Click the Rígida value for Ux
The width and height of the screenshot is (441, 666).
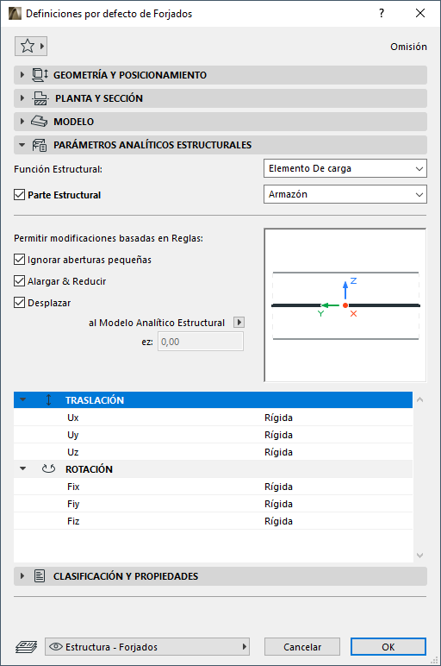pos(278,418)
